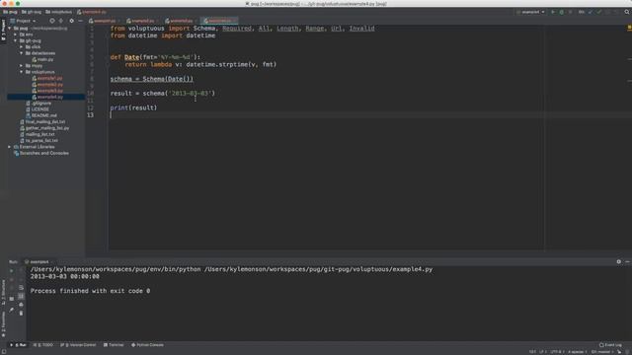This screenshot has width=632, height=355.
Task: Click the VCS update project arrow icon
Action: pyautogui.click(x=591, y=12)
